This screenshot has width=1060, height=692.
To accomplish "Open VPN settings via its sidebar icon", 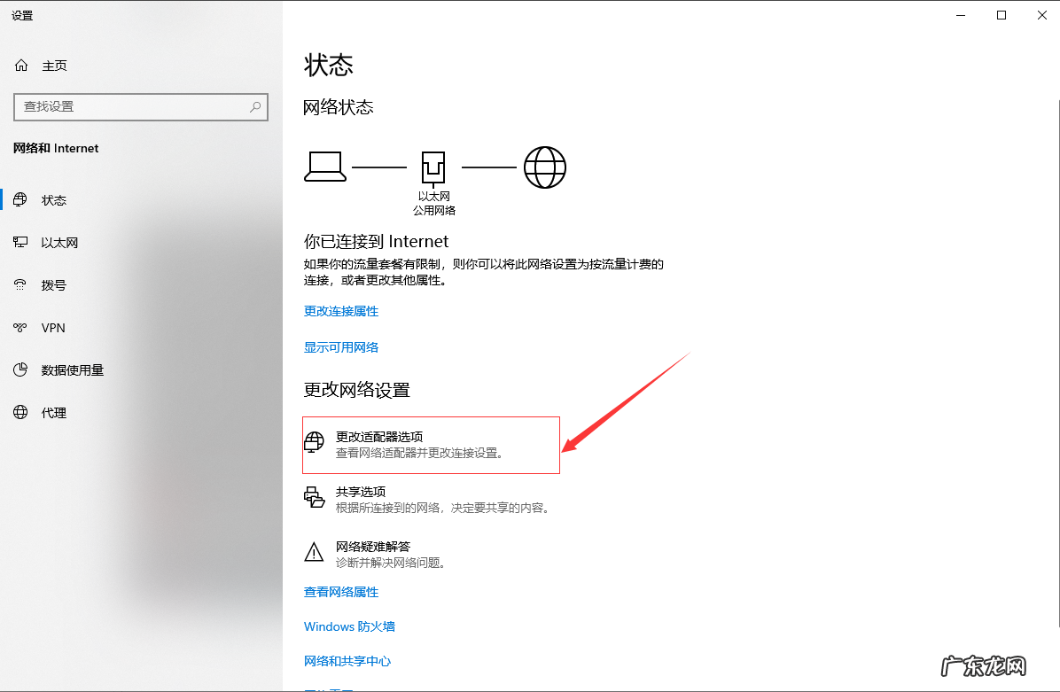I will pos(20,327).
